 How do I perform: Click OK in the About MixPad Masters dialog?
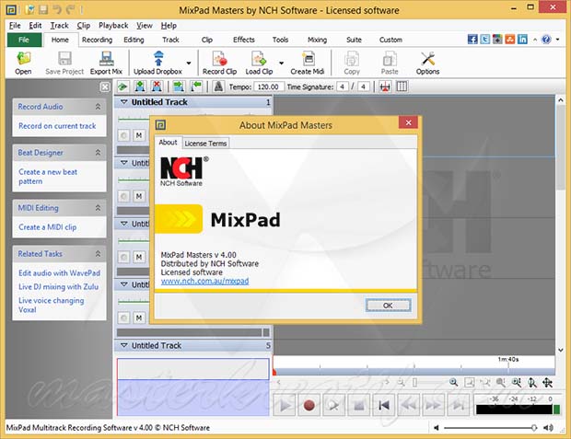point(389,306)
